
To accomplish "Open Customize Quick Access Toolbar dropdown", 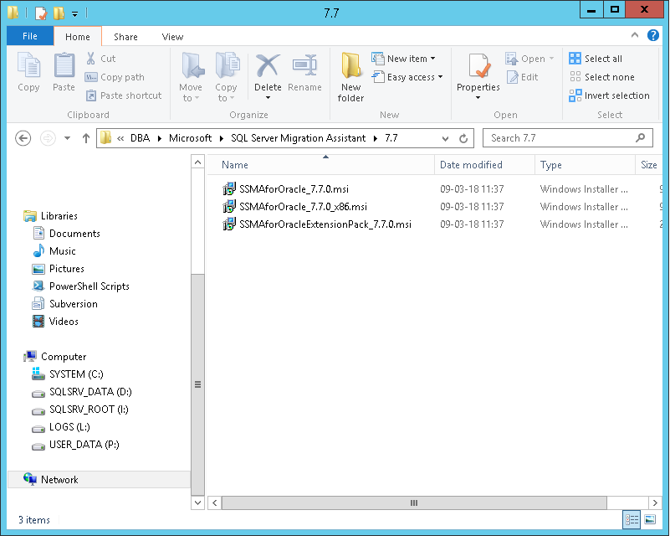I will point(74,14).
